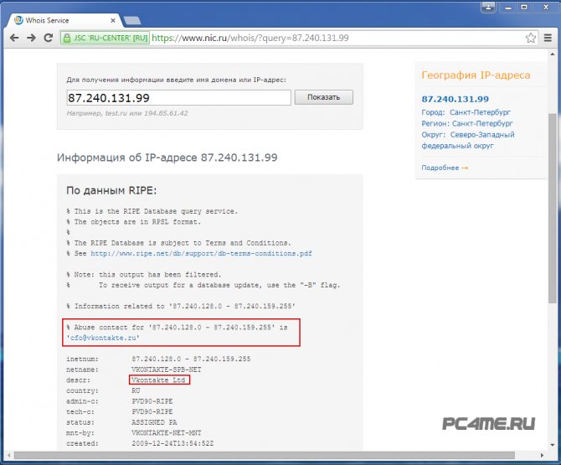This screenshot has width=561, height=465.
Task: Open the ripe.net terms-conditions PDF link
Action: tap(201, 252)
